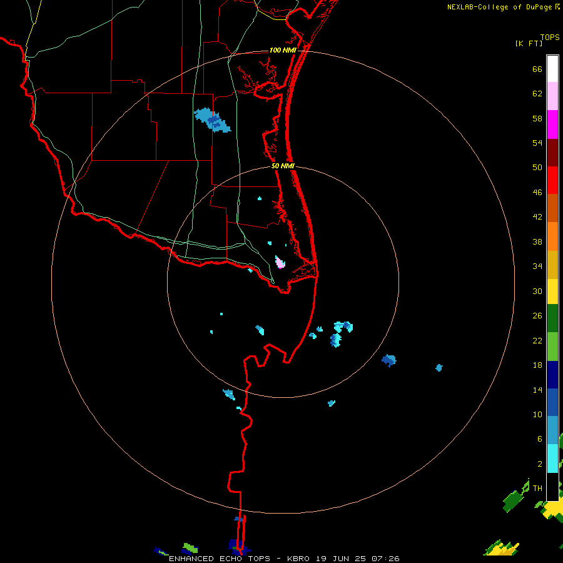The width and height of the screenshot is (563, 563).
Task: Click the pink high-top echo near the coast
Action: coord(280,262)
